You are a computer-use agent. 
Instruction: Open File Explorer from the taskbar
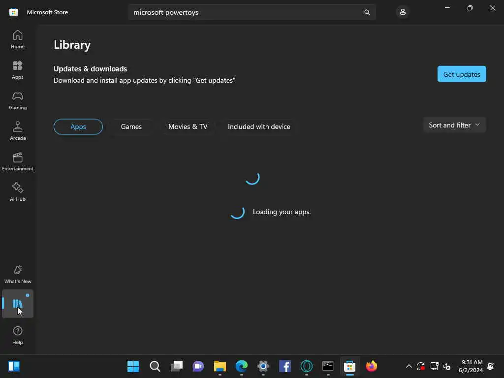(x=220, y=366)
